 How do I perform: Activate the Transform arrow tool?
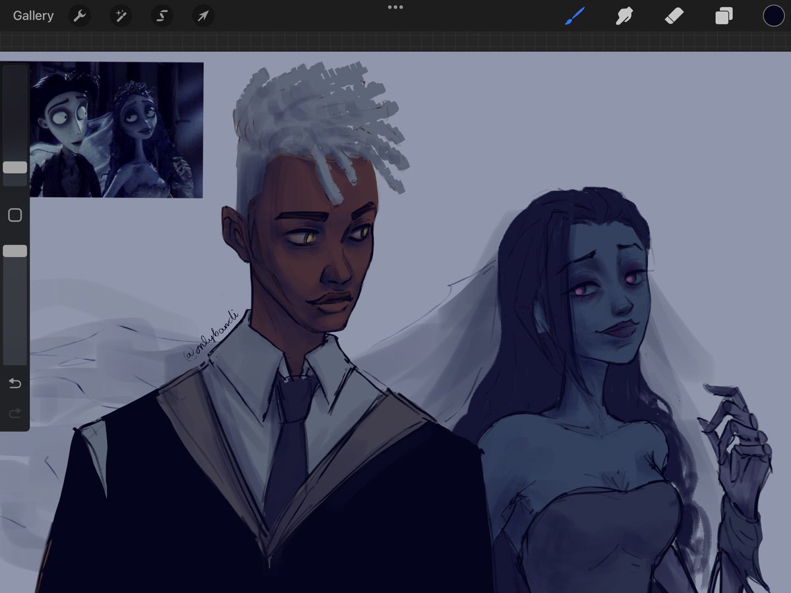click(202, 16)
